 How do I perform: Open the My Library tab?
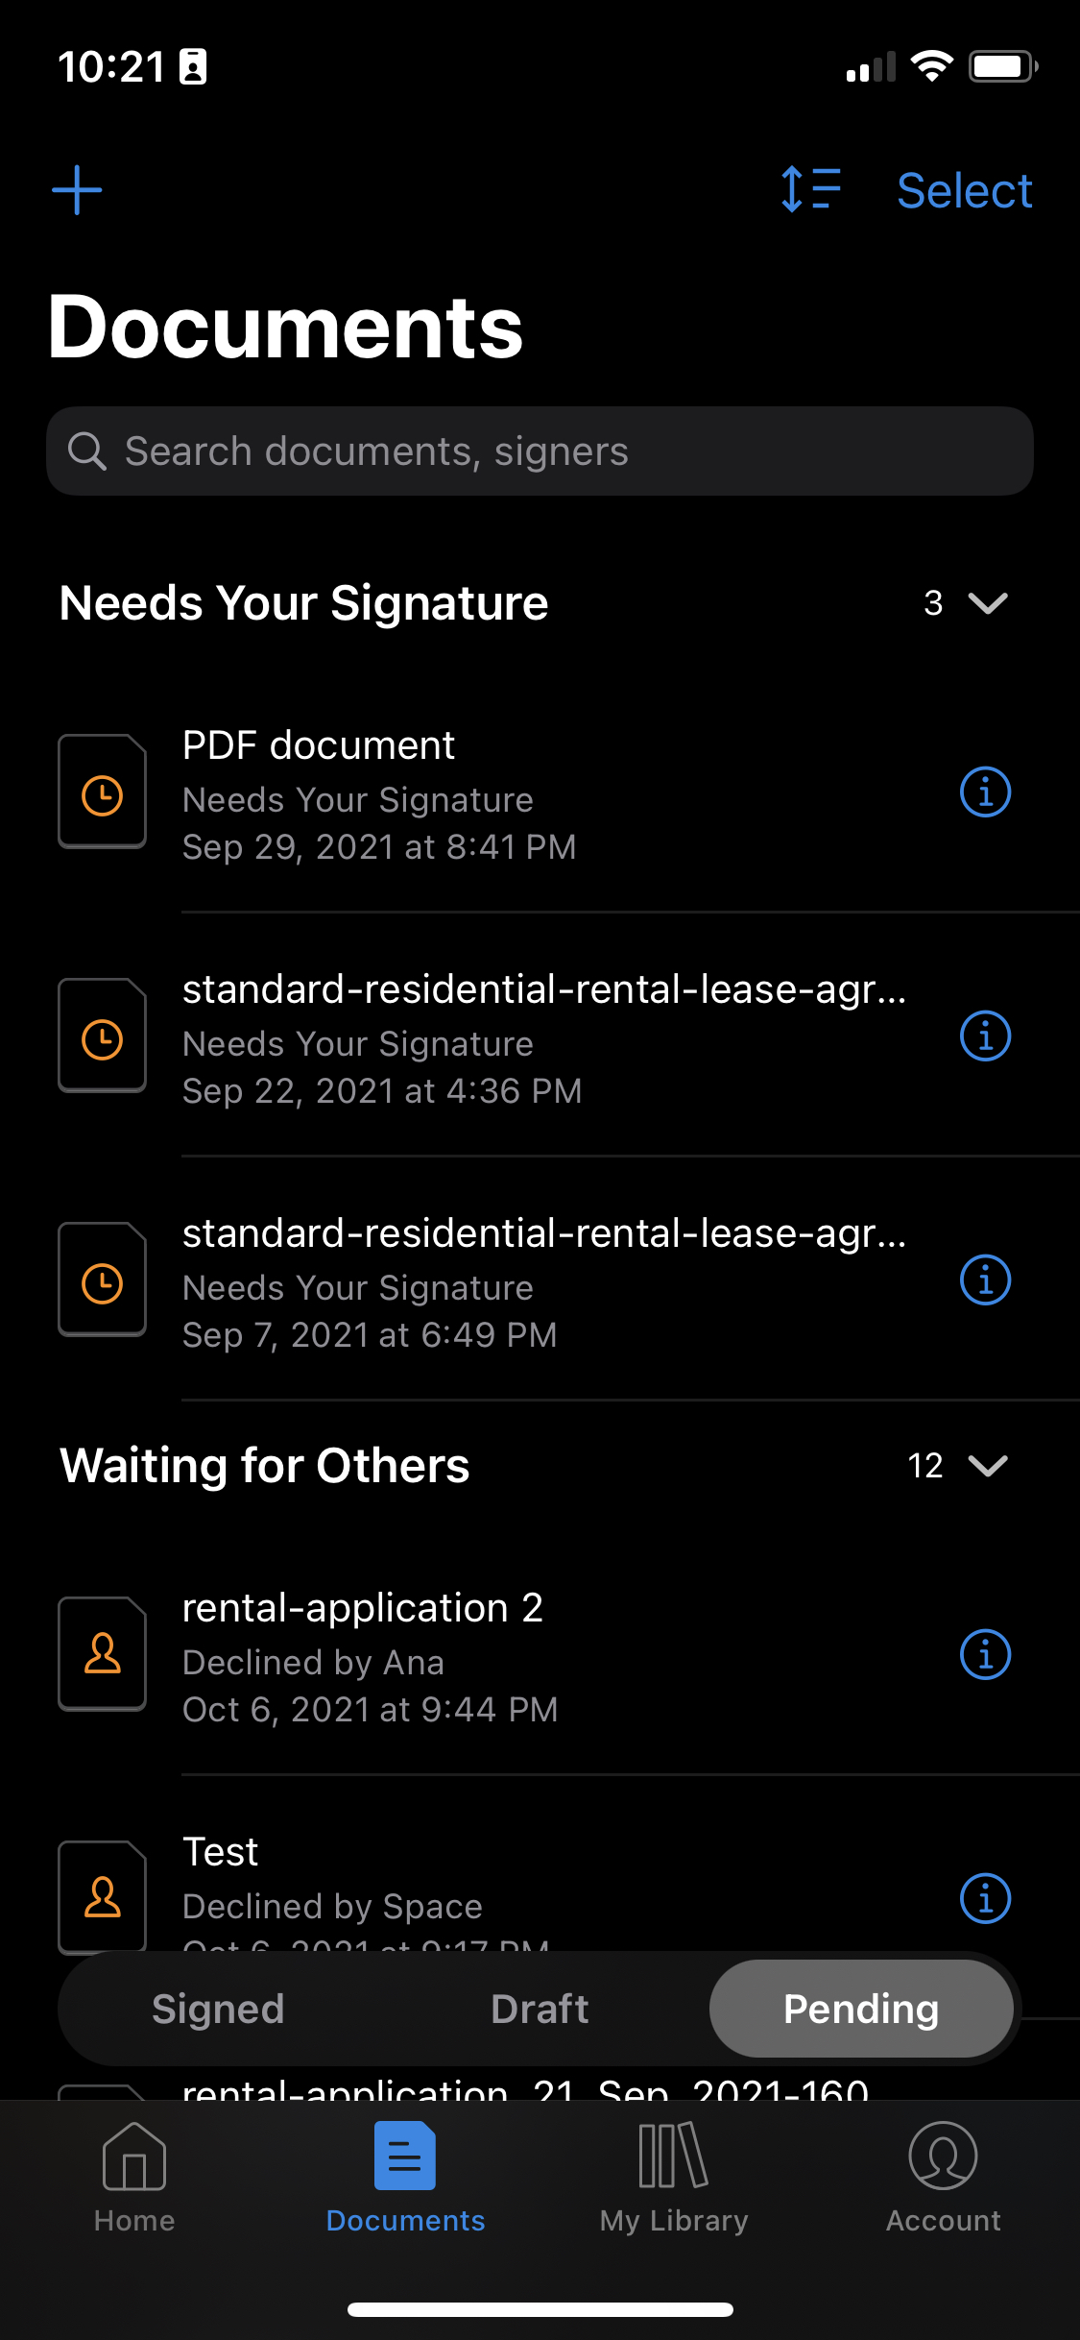point(674,2178)
